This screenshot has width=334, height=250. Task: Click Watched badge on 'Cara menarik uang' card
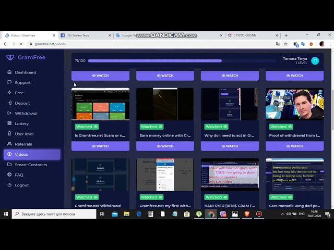click(x=281, y=197)
